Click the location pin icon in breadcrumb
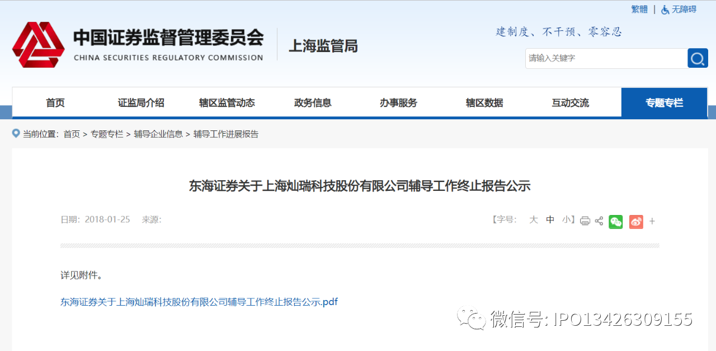The width and height of the screenshot is (716, 351). click(x=16, y=133)
